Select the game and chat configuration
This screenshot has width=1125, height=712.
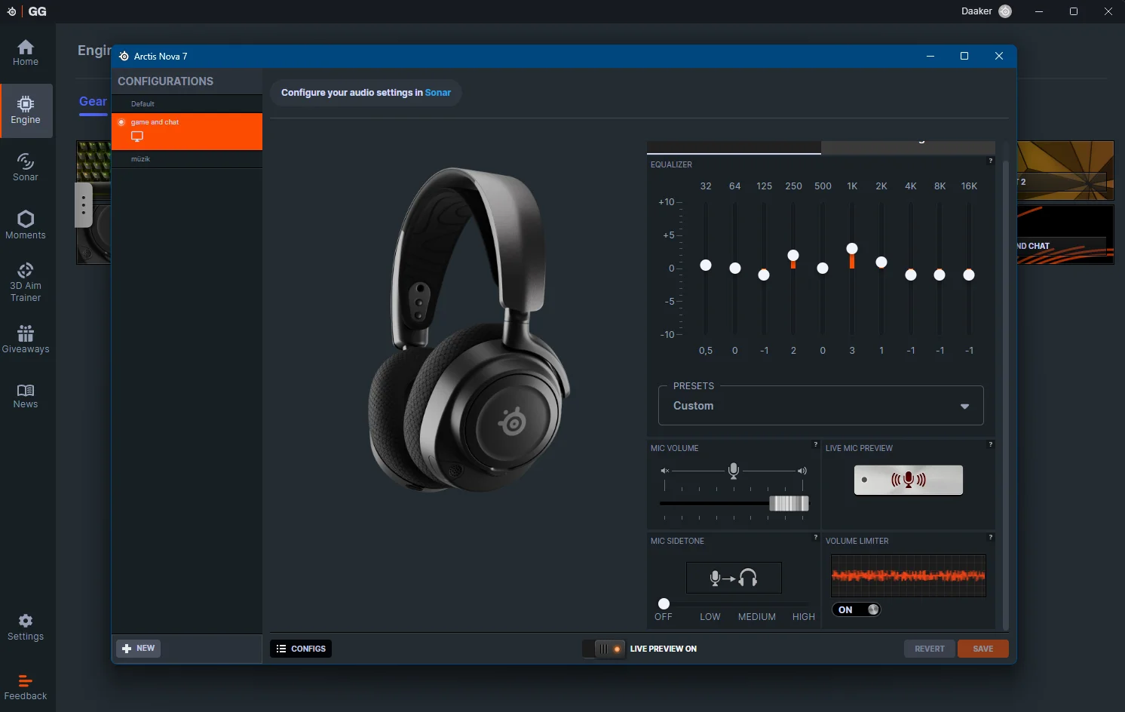(187, 131)
